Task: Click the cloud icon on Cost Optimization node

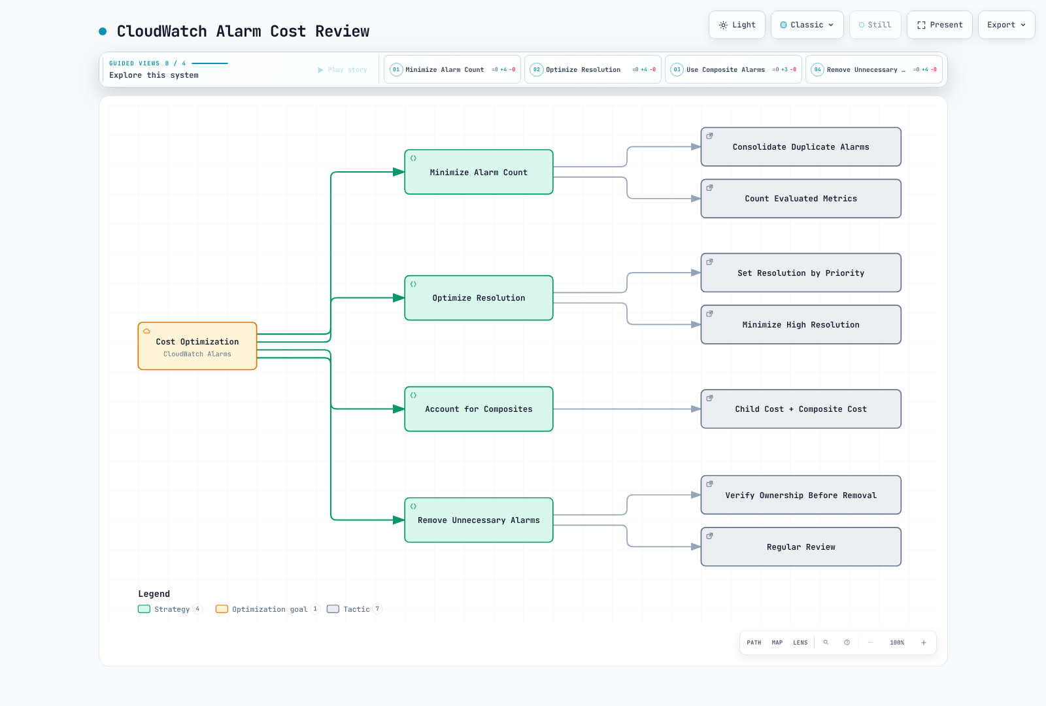Action: click(x=147, y=331)
